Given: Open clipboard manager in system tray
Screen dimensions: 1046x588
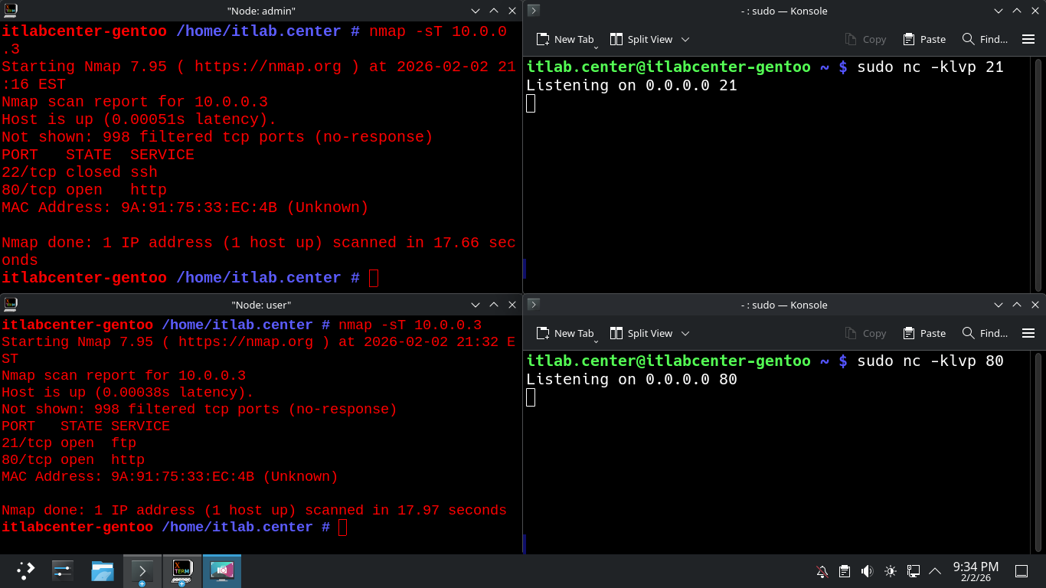Looking at the screenshot, I should 845,571.
